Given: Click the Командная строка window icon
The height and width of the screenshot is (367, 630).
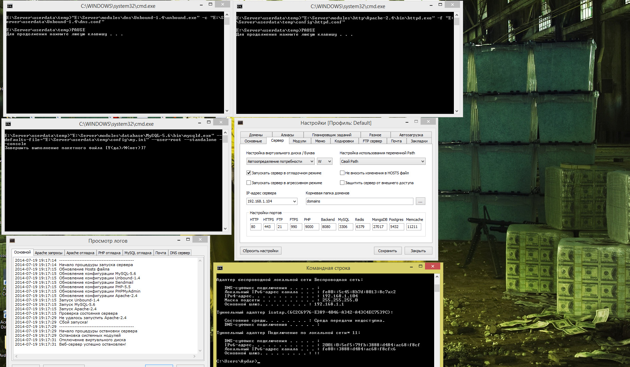Looking at the screenshot, I should [x=220, y=268].
